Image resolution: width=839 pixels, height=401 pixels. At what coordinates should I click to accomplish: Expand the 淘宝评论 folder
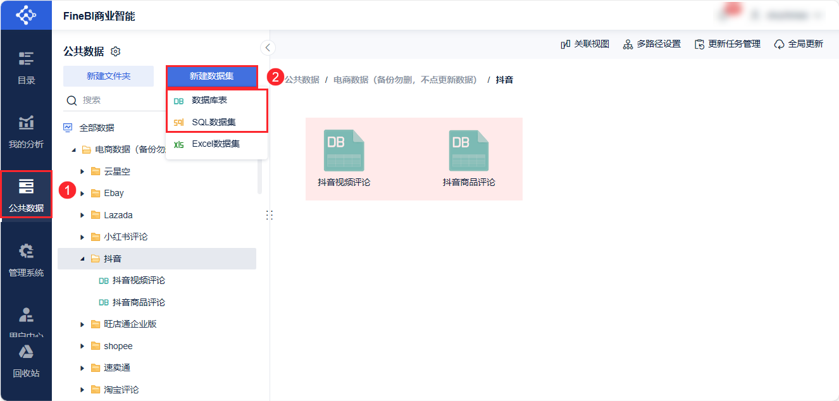pos(82,390)
